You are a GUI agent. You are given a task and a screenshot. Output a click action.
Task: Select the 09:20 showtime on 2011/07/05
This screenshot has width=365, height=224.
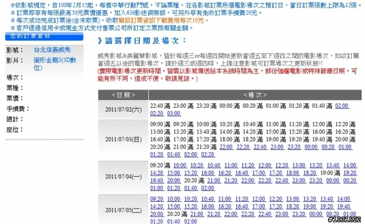tap(157, 199)
